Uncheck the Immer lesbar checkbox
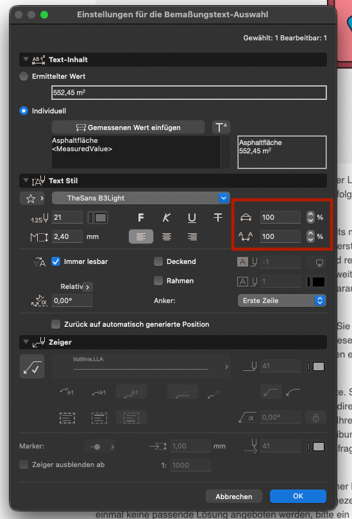This screenshot has height=519, width=352. click(x=55, y=261)
